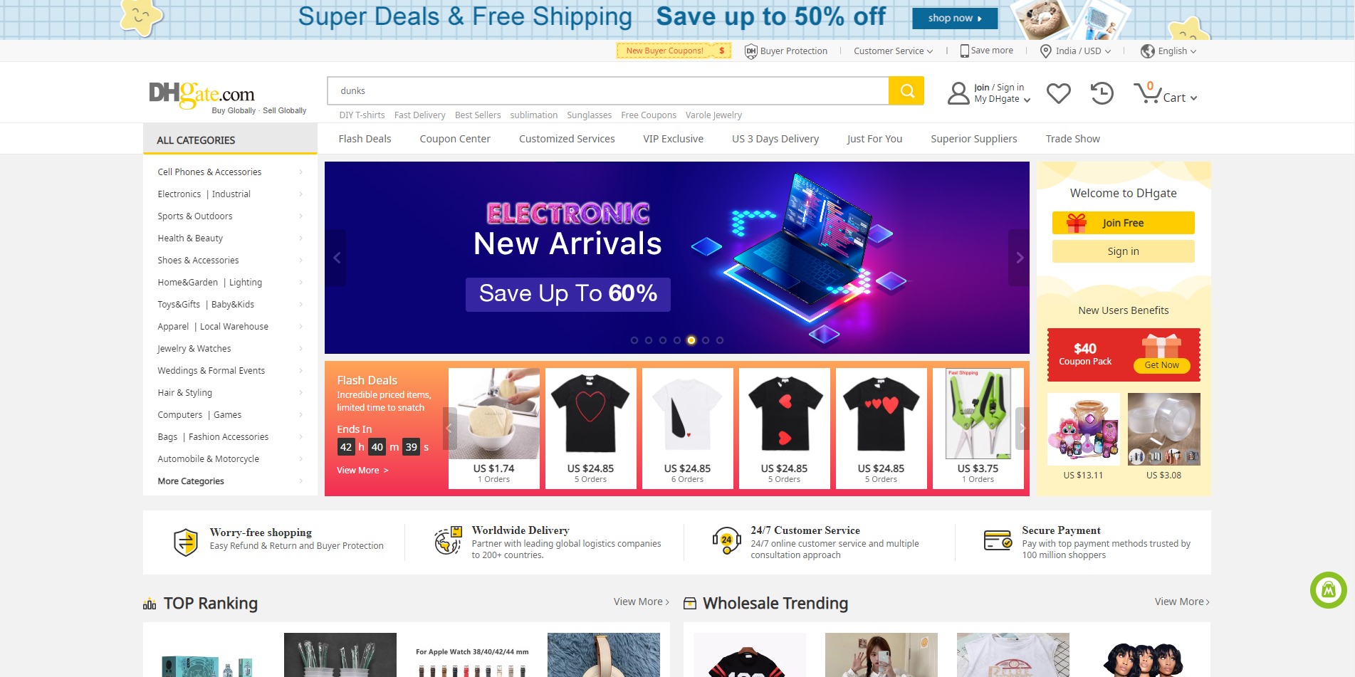Image resolution: width=1355 pixels, height=677 pixels.
Task: Click the user account profile icon
Action: (958, 93)
